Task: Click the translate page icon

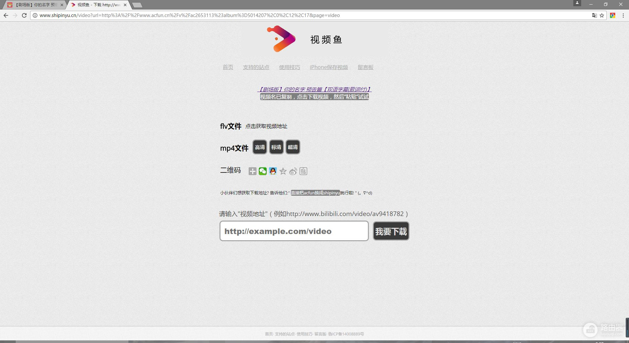Action: (594, 15)
